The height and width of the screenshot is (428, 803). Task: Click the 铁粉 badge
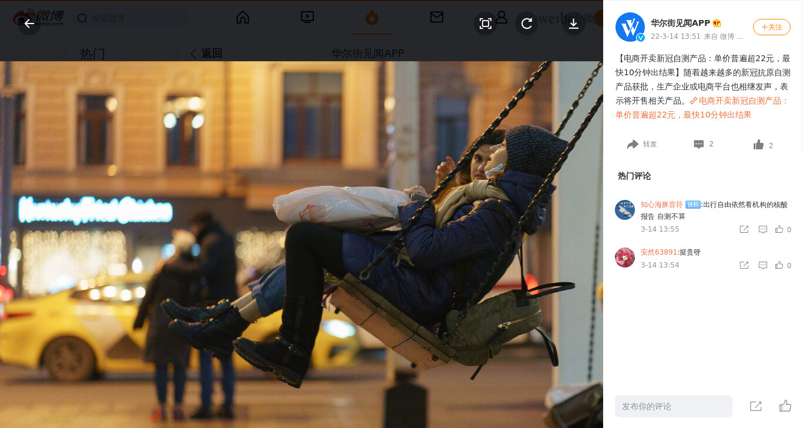(x=693, y=205)
